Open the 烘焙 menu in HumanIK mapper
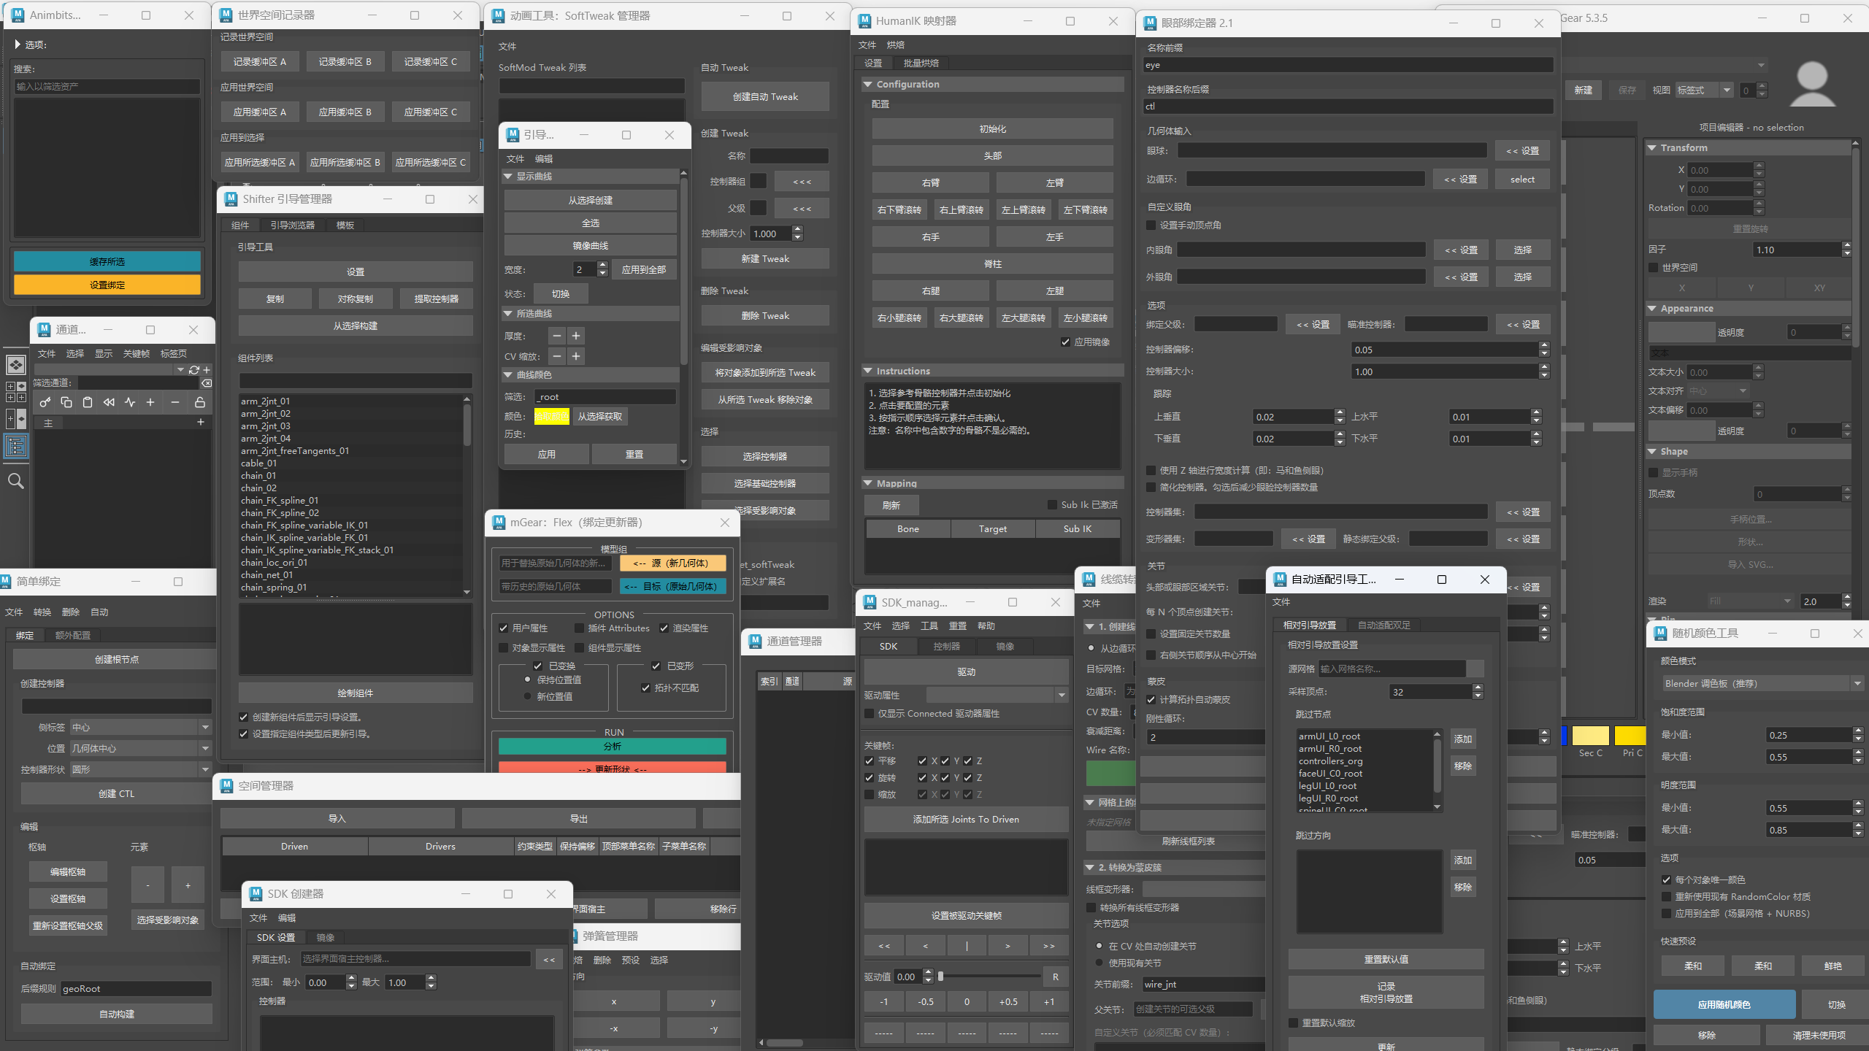 895,45
